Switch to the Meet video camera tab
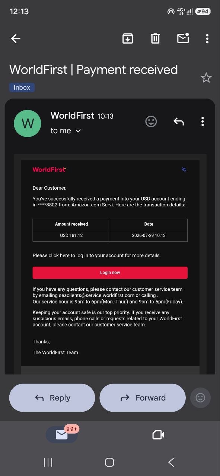Image resolution: width=220 pixels, height=476 pixels. click(158, 434)
